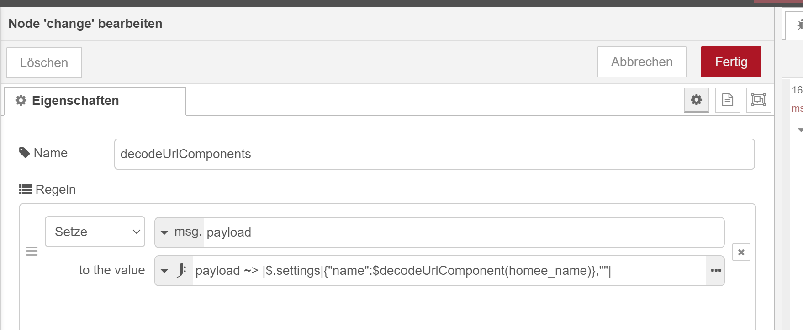This screenshot has width=803, height=330.
Task: Open node appearance settings icon
Action: [758, 100]
